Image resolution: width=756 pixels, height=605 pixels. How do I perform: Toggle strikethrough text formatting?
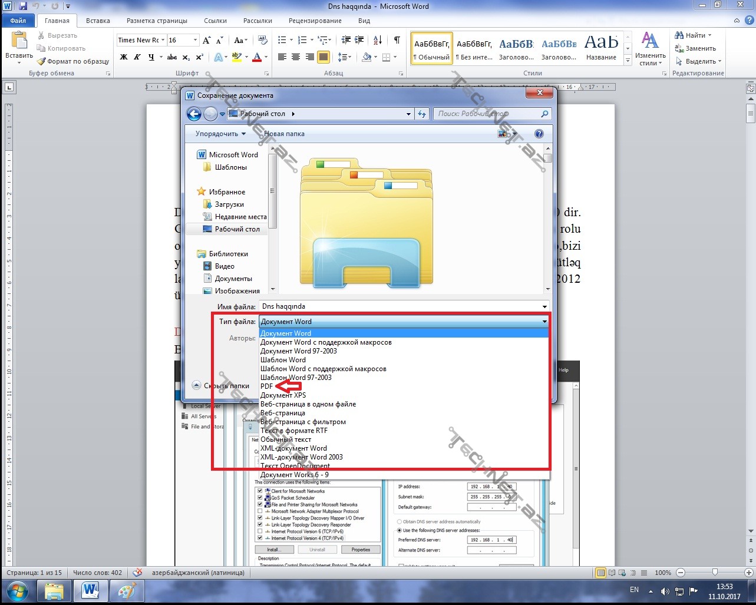click(172, 57)
